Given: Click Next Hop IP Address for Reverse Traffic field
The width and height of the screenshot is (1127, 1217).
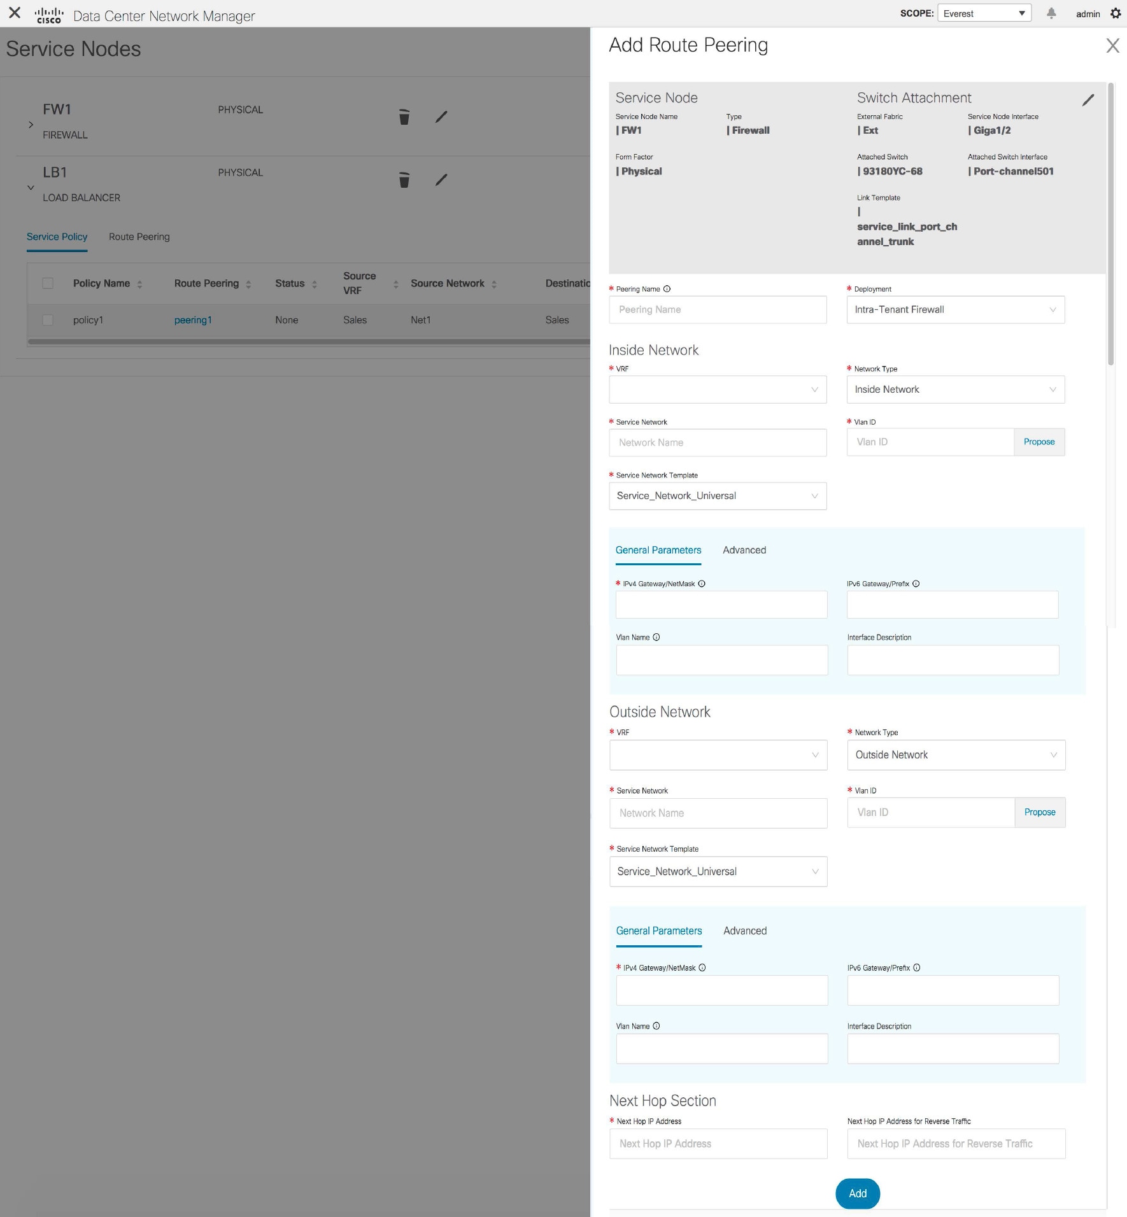Looking at the screenshot, I should point(956,1144).
